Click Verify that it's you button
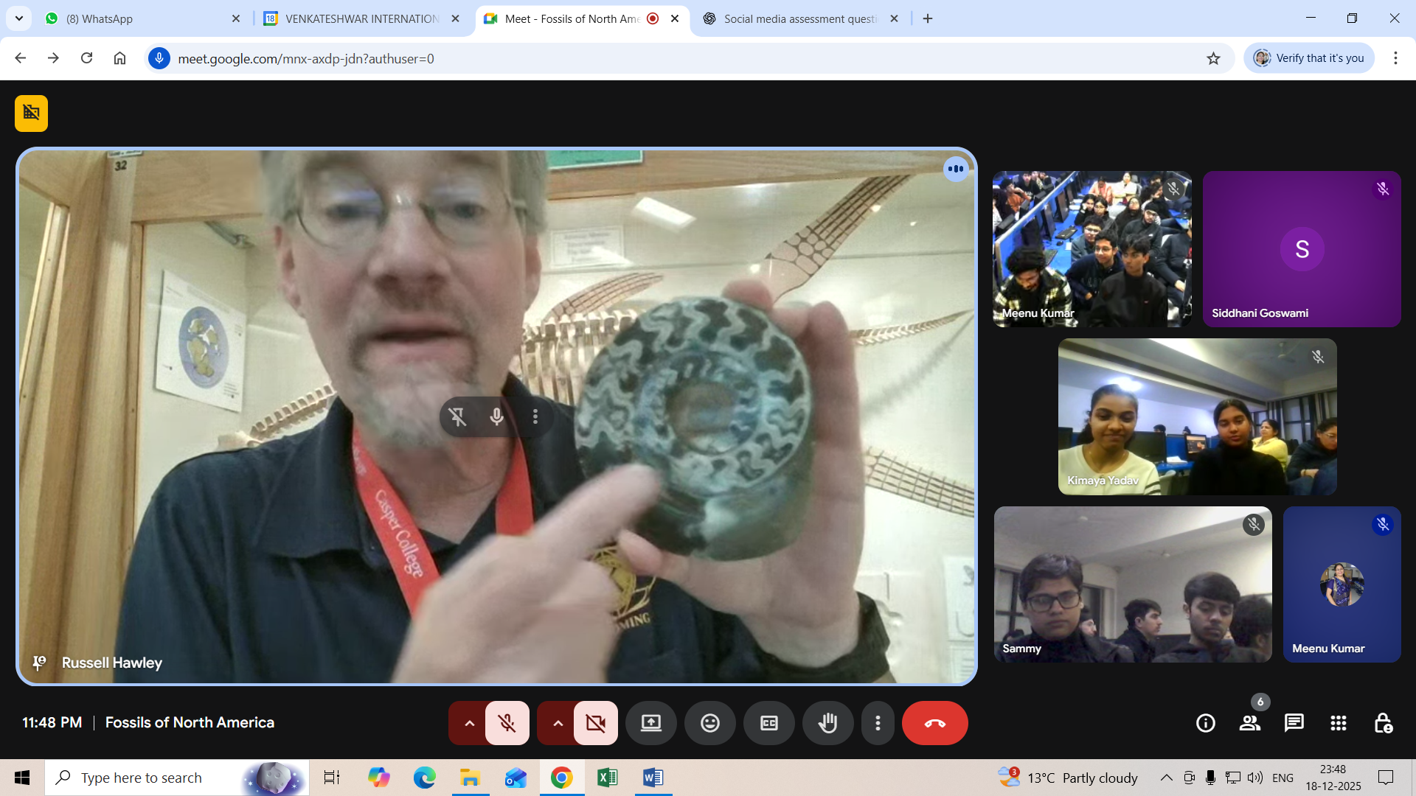1416x796 pixels. 1309,58
